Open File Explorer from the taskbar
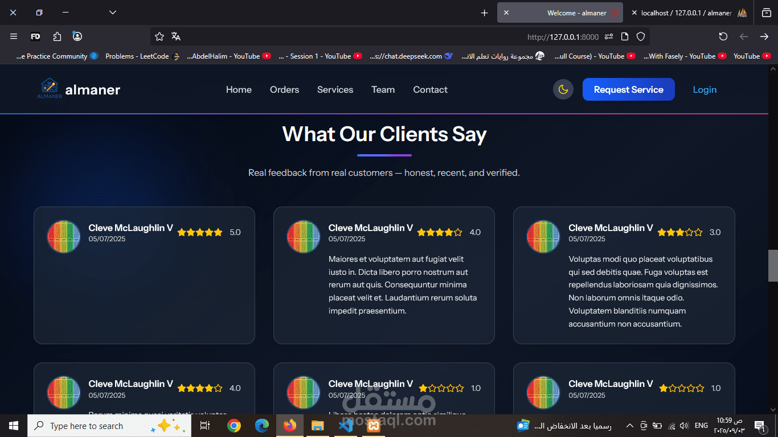Viewport: 778px width, 437px height. [317, 426]
